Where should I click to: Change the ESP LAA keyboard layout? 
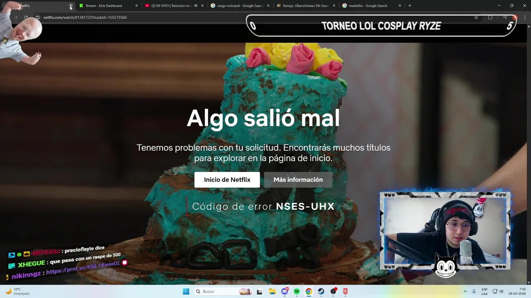point(485,291)
